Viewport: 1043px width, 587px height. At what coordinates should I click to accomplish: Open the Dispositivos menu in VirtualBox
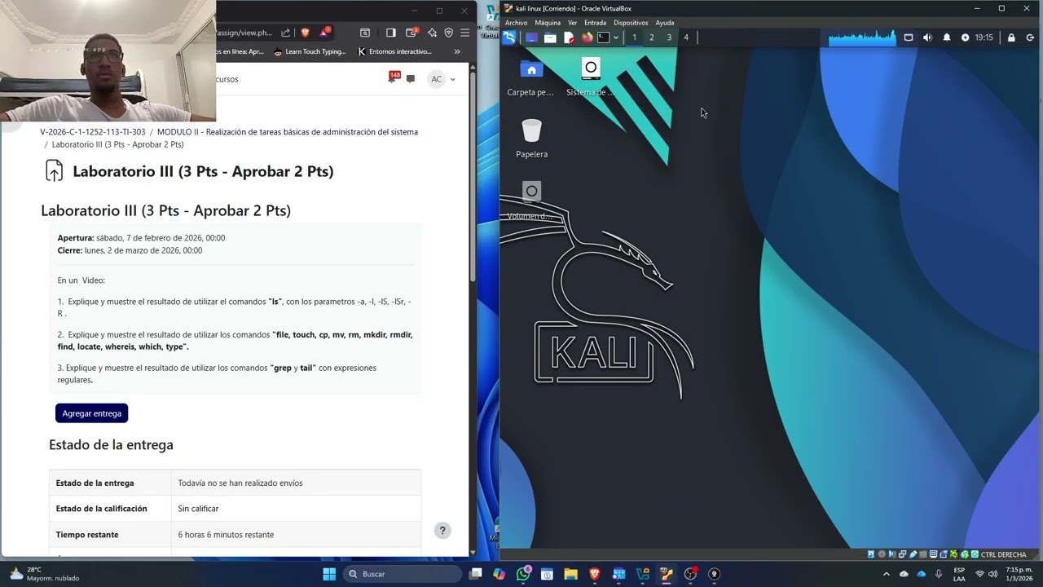[631, 23]
